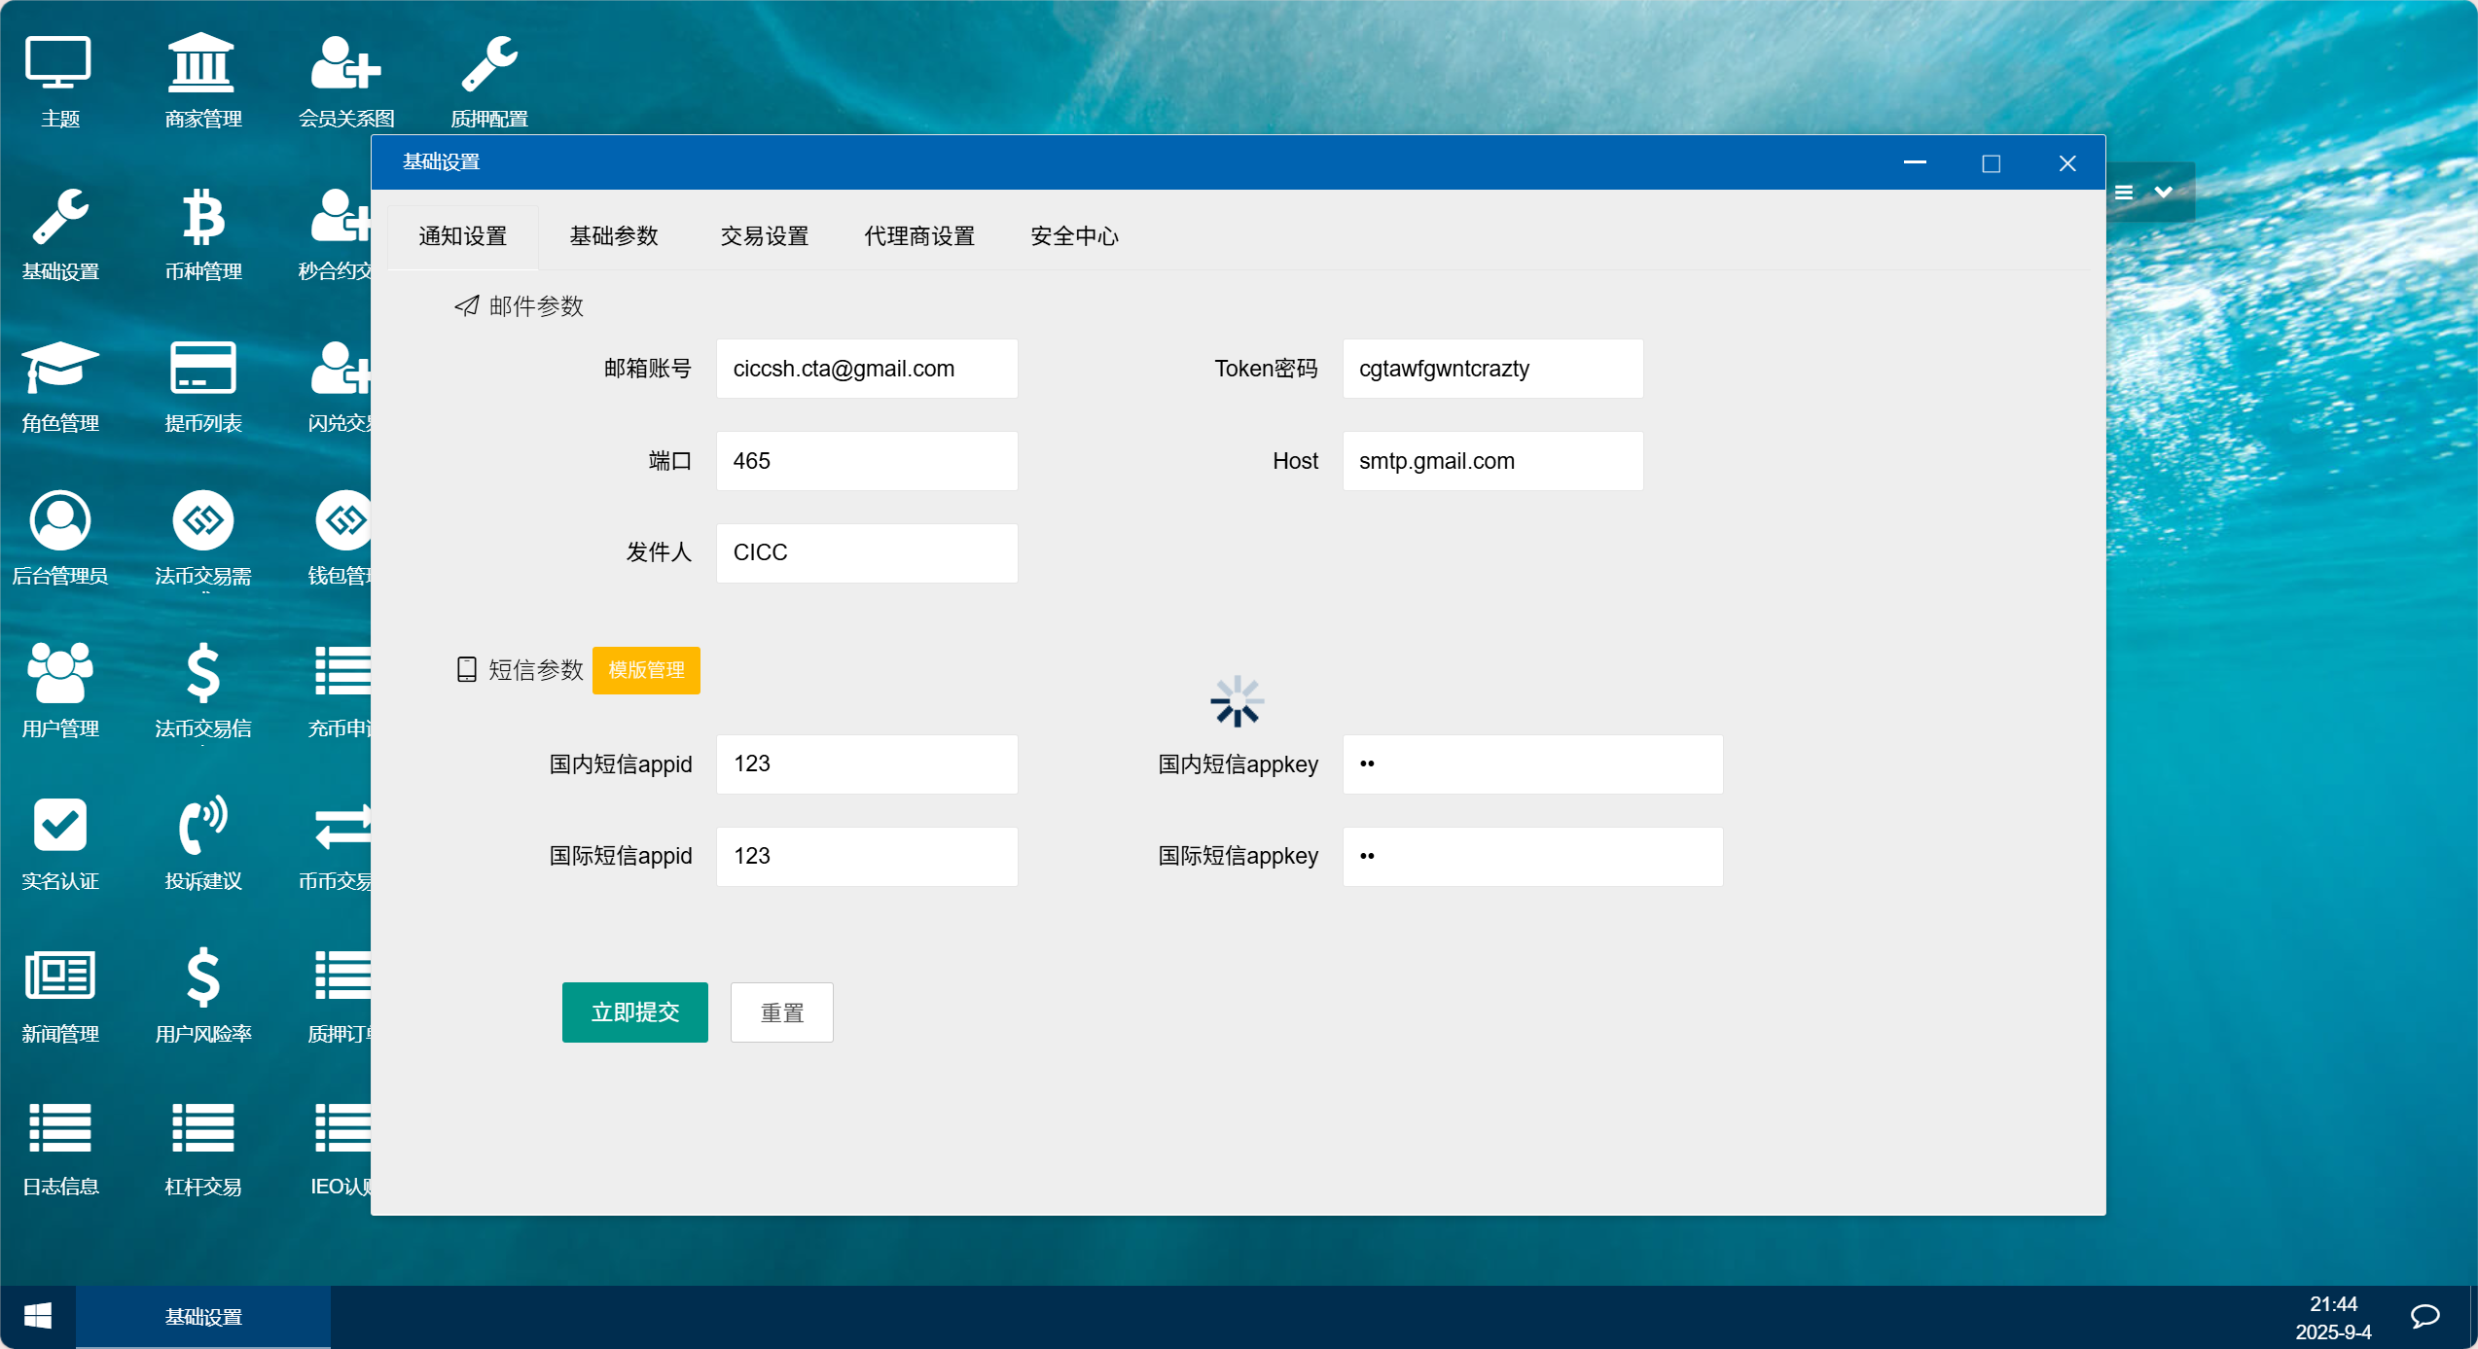Viewport: 2478px width, 1349px height.
Task: Click the Windows start button
Action: pyautogui.click(x=37, y=1317)
